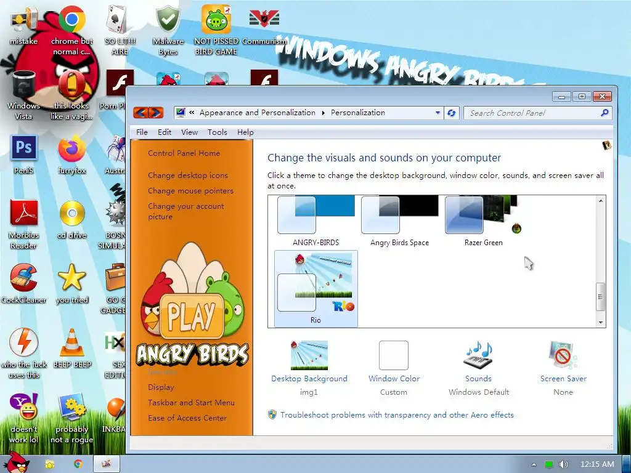Open the File menu

click(142, 132)
